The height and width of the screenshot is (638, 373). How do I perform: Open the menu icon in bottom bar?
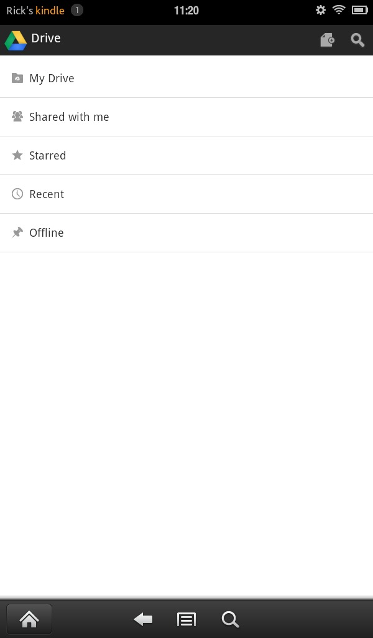point(186,620)
